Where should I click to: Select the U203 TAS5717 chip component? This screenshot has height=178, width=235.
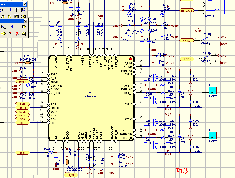coord(91,98)
